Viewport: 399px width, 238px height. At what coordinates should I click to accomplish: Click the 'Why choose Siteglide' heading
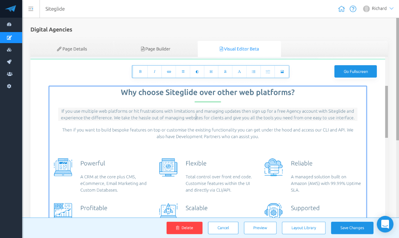pyautogui.click(x=208, y=92)
